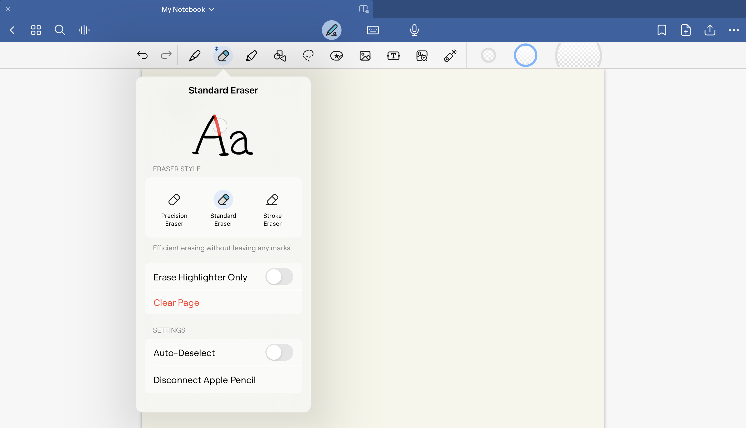This screenshot has width=746, height=428.
Task: Select the Highlighter tool
Action: [251, 55]
